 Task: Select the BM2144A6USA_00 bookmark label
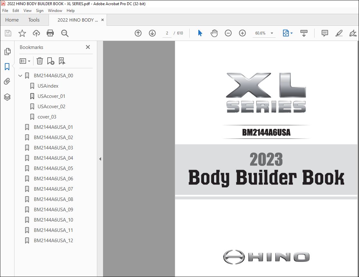pos(53,76)
